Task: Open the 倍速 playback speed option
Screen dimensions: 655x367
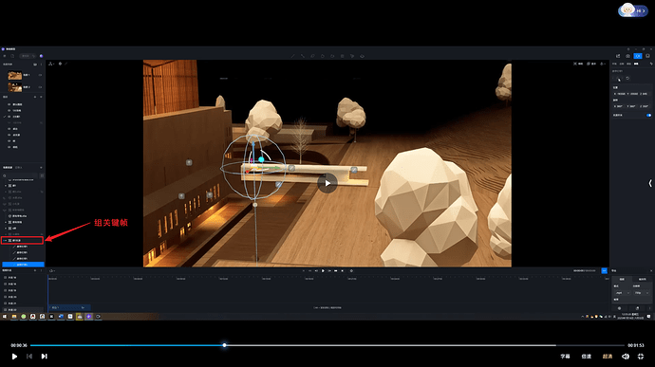Action: point(587,357)
